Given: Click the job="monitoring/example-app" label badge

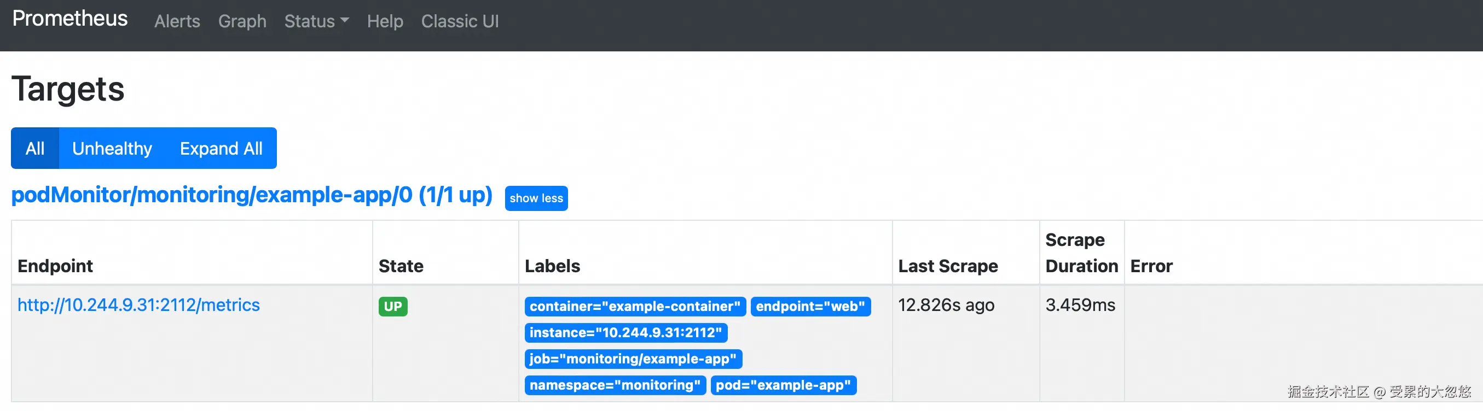Looking at the screenshot, I should pos(633,359).
